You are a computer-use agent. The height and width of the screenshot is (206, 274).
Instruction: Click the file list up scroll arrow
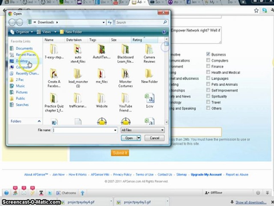tap(166, 39)
